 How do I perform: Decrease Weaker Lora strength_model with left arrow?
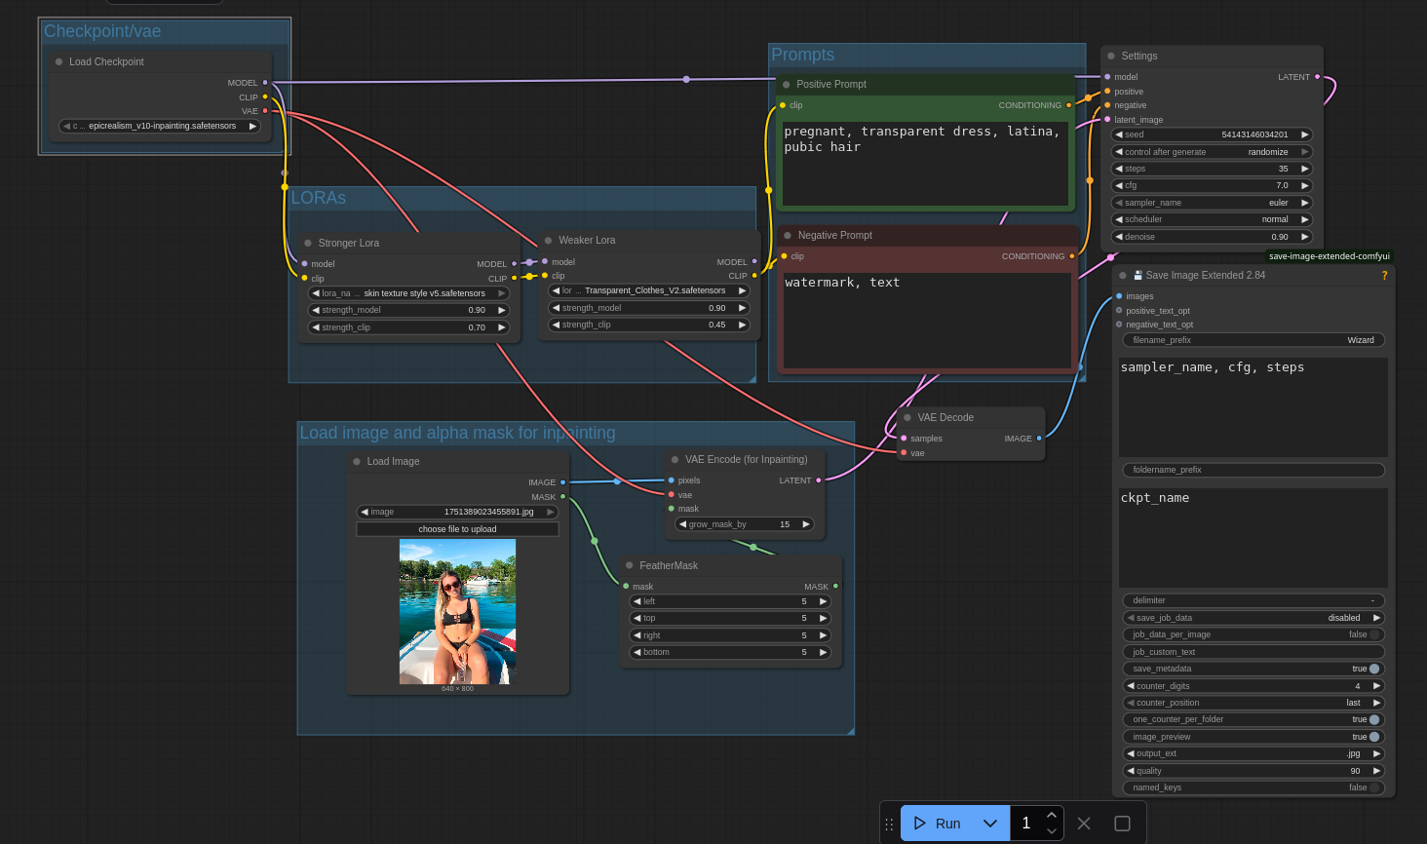556,308
